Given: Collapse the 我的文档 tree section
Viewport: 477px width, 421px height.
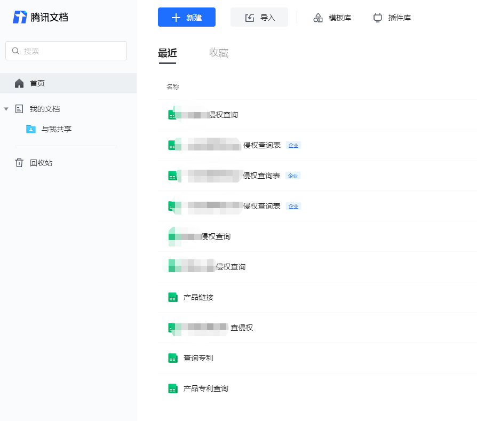Looking at the screenshot, I should pos(6,109).
